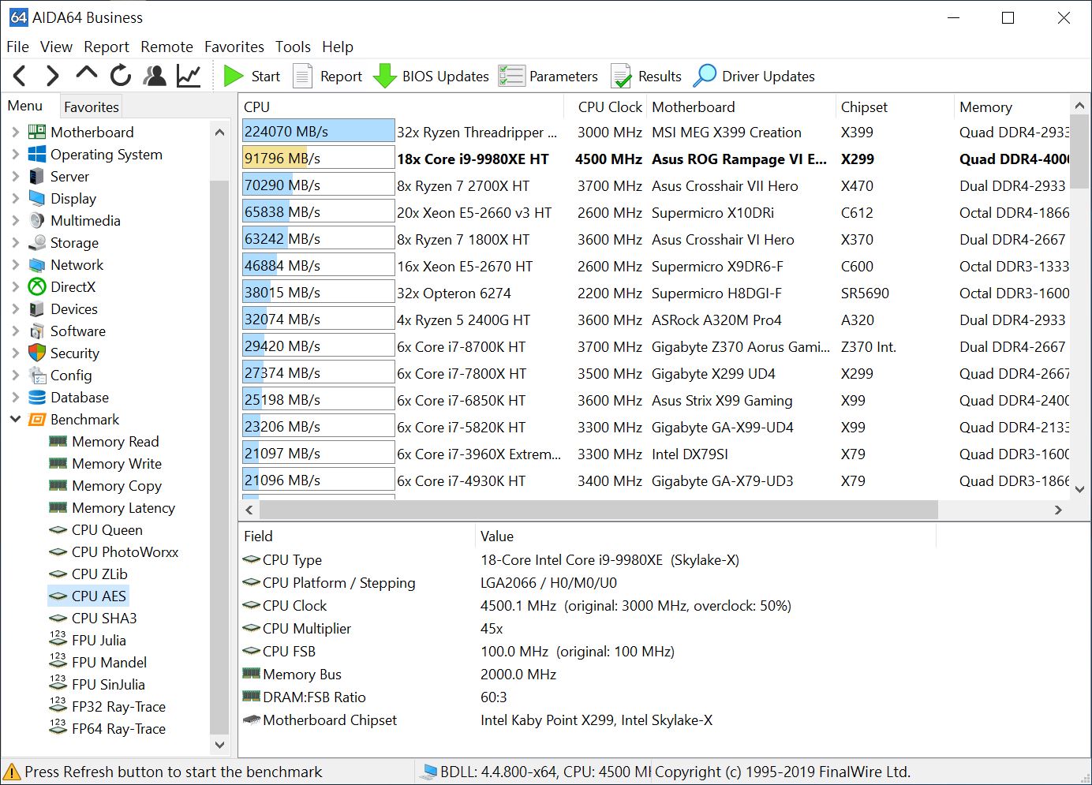Click the Storage drive icon
The height and width of the screenshot is (785, 1092).
point(37,242)
